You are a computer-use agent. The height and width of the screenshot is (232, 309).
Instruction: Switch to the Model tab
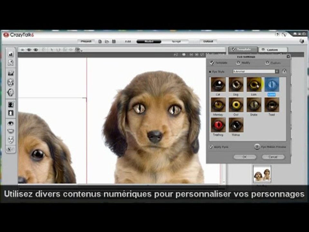point(149,42)
